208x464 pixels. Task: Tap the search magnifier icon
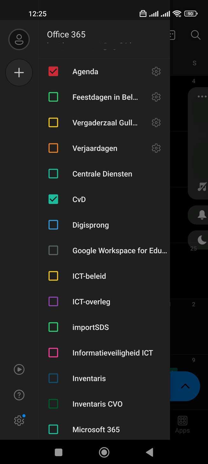(196, 35)
